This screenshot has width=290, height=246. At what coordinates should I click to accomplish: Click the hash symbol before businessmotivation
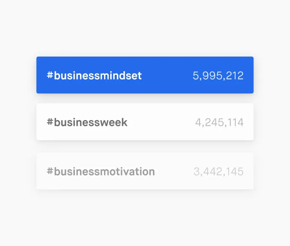coord(50,171)
